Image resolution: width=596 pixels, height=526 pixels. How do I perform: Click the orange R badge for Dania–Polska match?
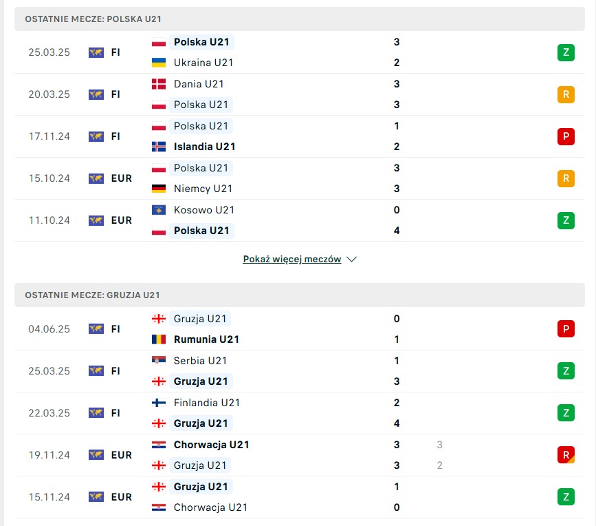click(x=566, y=94)
